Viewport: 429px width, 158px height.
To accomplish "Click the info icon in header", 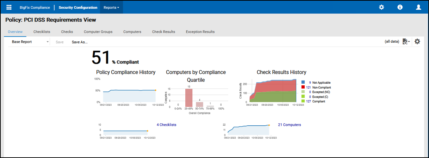I will coord(400,7).
